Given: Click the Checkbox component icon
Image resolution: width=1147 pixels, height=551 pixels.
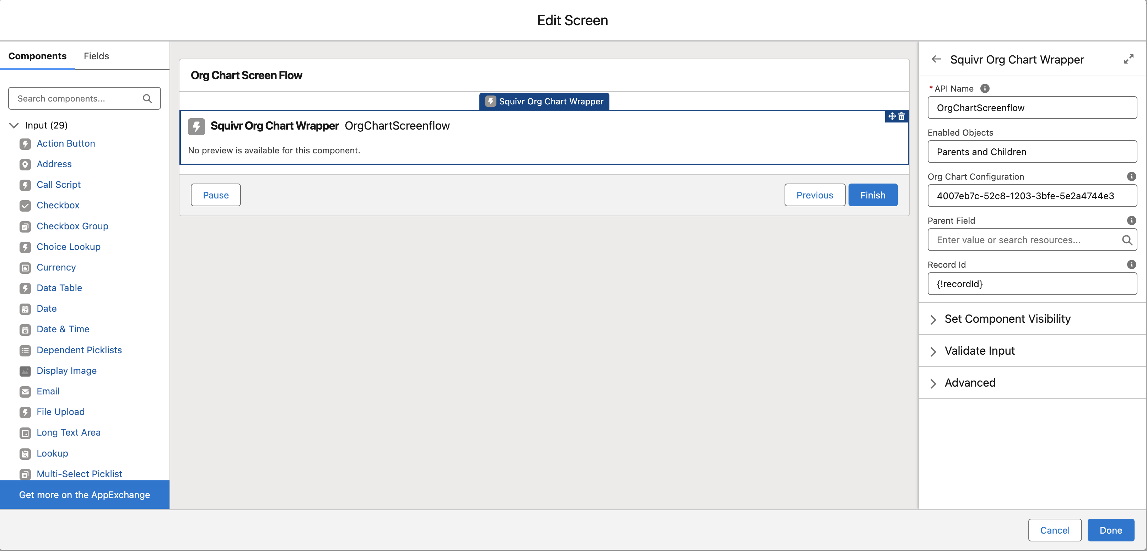Looking at the screenshot, I should [x=25, y=206].
